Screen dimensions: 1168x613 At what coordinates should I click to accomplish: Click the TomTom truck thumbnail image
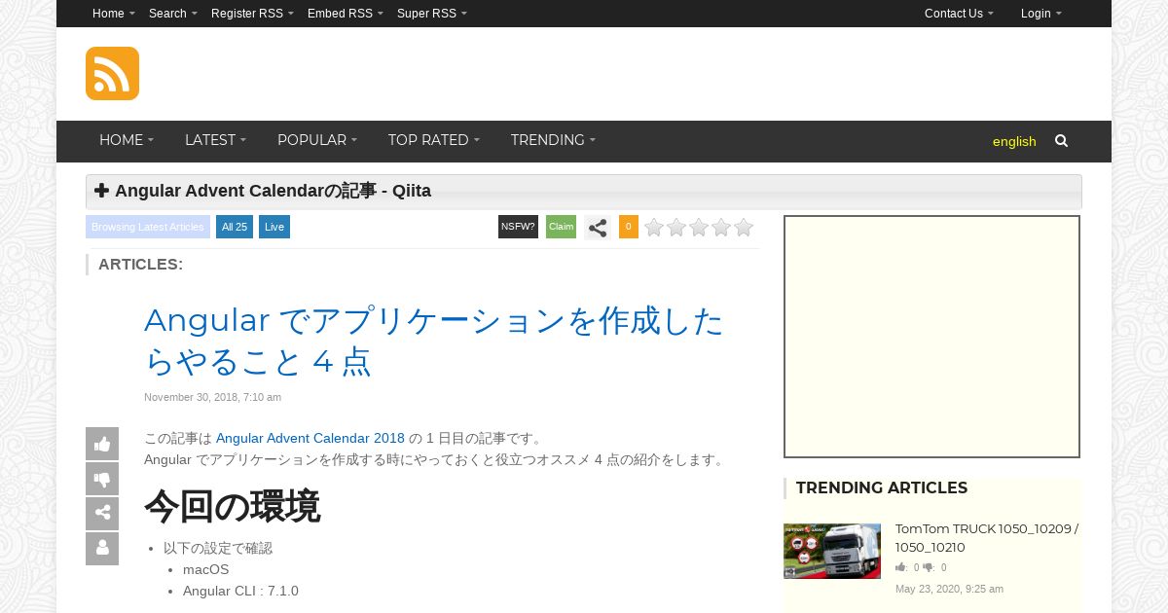coord(832,551)
